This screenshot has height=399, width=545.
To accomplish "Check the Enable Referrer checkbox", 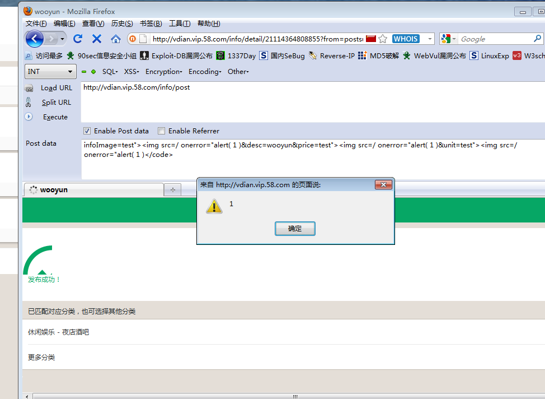I will [x=161, y=131].
